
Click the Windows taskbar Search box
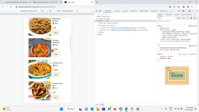(x=71, y=109)
